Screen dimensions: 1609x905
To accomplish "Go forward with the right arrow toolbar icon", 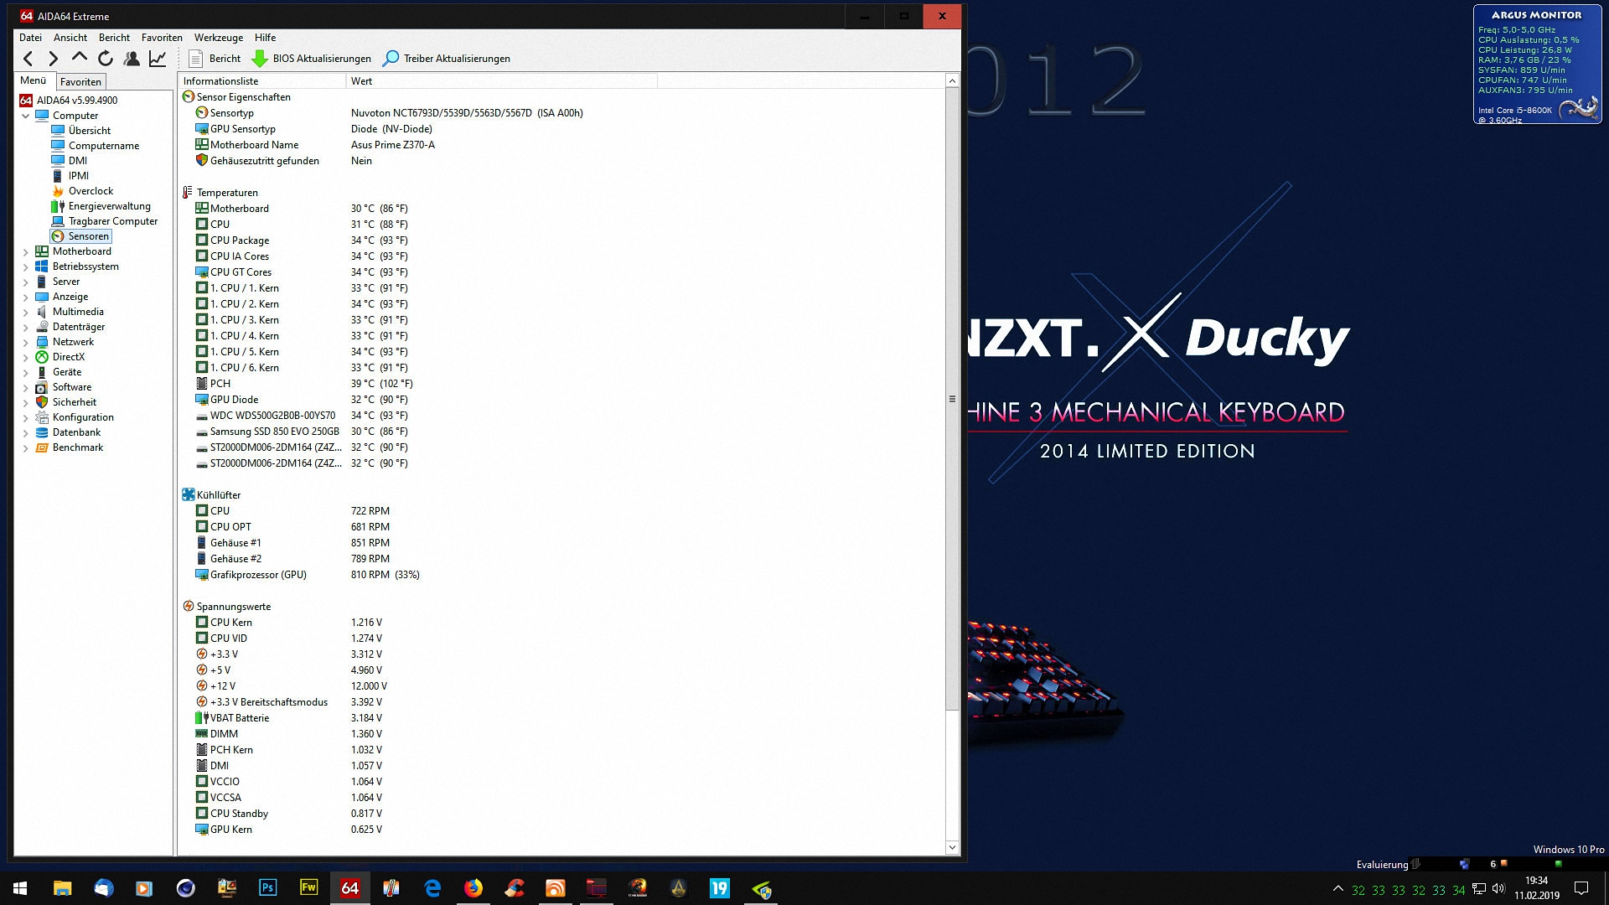I will pyautogui.click(x=54, y=59).
